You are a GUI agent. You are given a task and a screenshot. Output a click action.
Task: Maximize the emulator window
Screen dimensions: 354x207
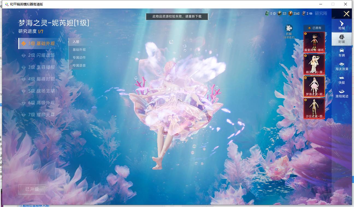click(x=333, y=4)
